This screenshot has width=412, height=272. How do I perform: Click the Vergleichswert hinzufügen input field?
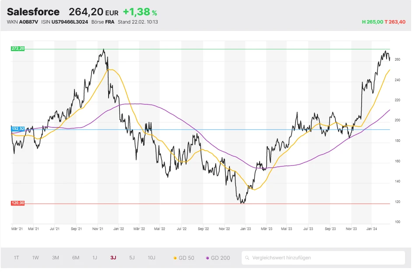tap(324, 258)
